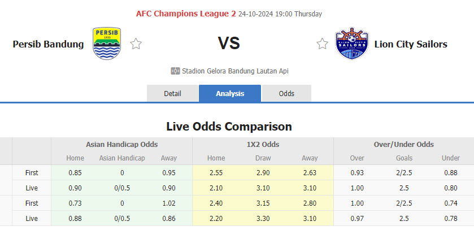This screenshot has height=230, width=474.
Task: Open the AFC Champions League 2 link
Action: [x=186, y=14]
